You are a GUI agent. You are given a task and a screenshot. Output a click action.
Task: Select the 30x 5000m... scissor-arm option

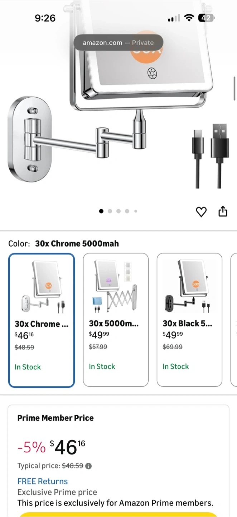pos(116,320)
